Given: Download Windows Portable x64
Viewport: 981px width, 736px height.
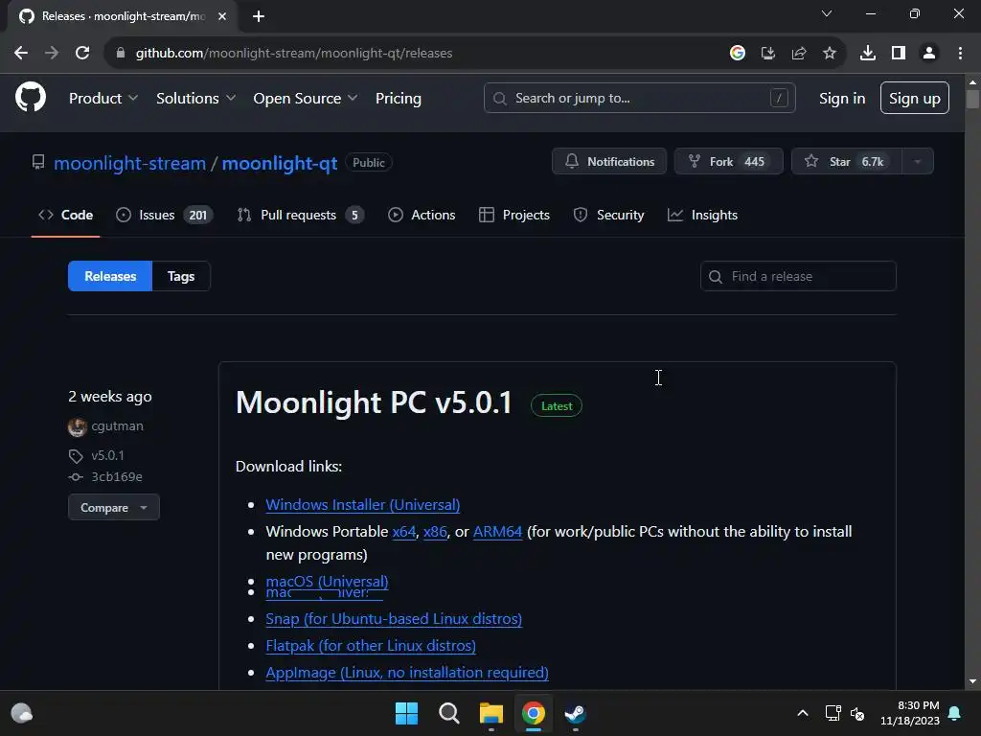Looking at the screenshot, I should (404, 531).
